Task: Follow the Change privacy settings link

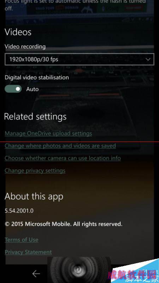Action: 35,171
